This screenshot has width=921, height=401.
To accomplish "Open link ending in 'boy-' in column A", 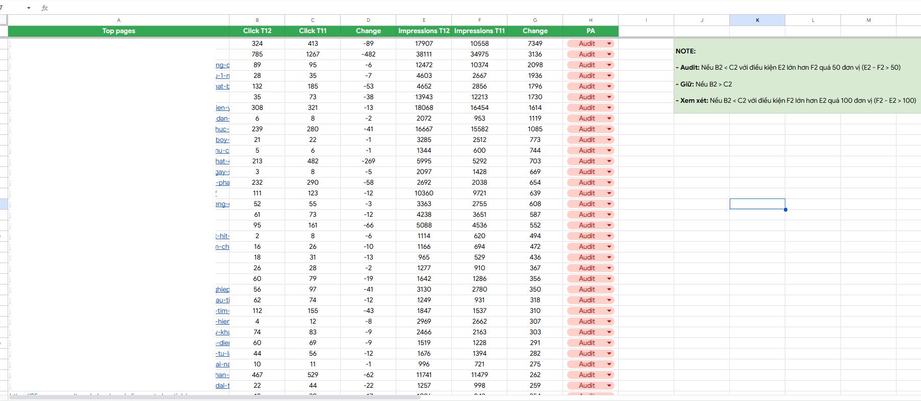I will 222,140.
